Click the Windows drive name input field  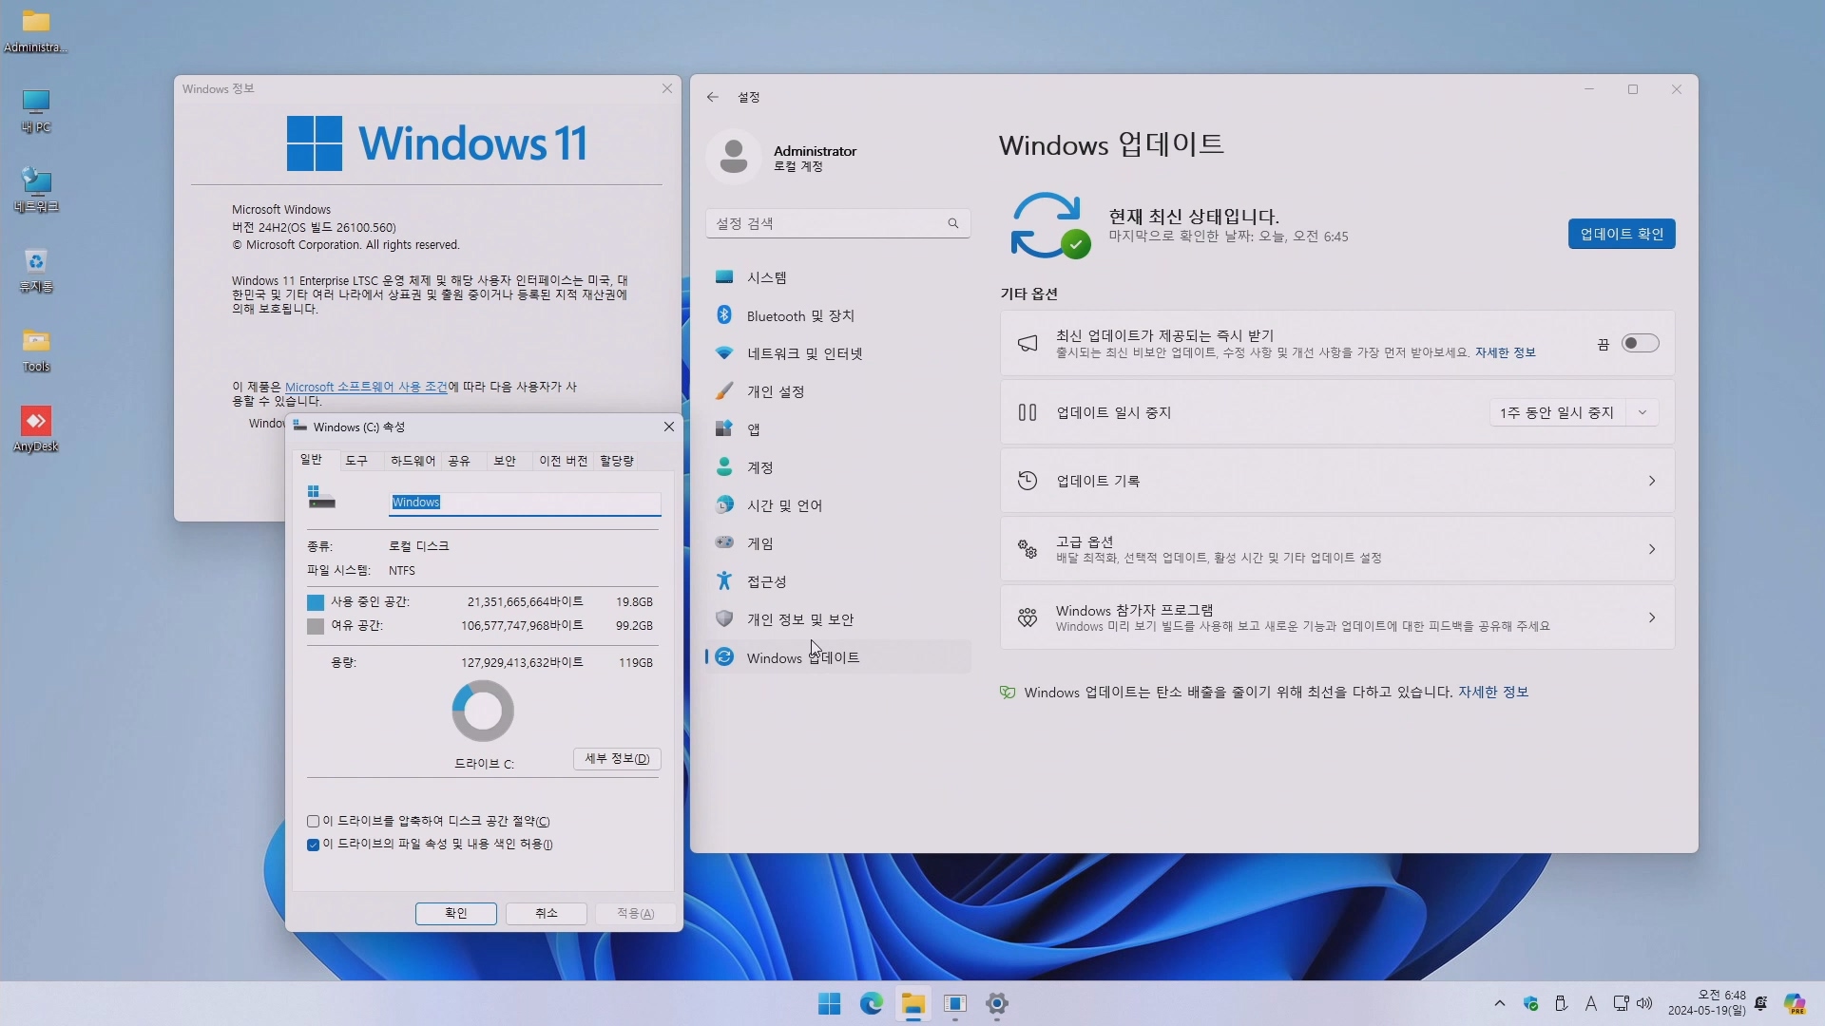click(525, 503)
